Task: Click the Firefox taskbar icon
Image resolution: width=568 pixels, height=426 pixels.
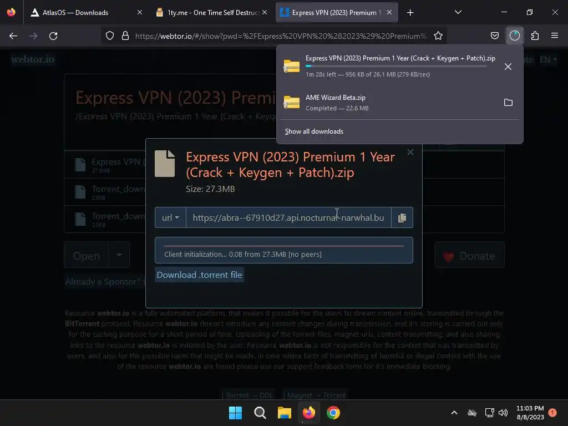Action: coord(308,413)
